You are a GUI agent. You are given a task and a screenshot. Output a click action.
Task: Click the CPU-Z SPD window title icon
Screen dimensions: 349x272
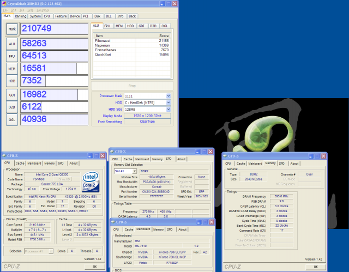(x=112, y=152)
